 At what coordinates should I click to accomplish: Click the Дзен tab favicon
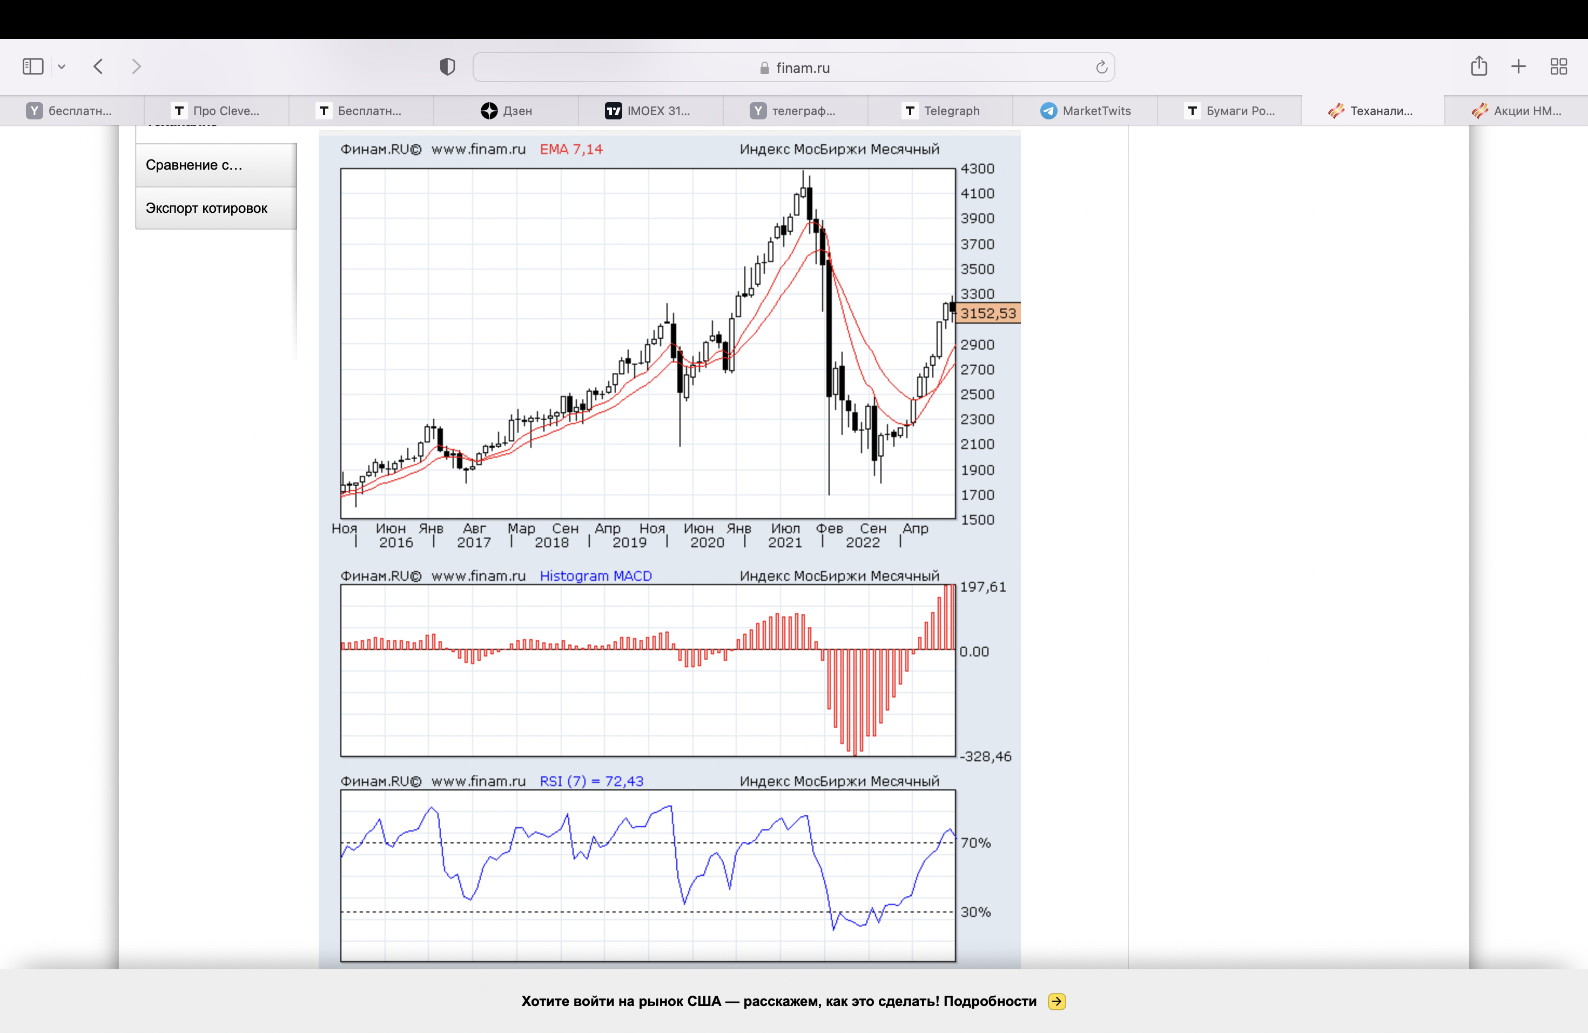click(489, 111)
